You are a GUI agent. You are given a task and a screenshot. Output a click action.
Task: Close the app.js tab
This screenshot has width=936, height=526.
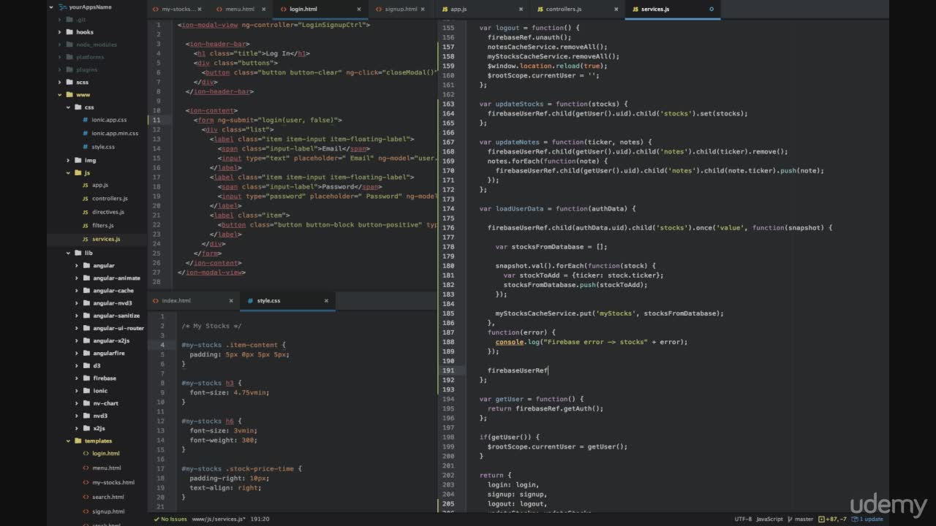(521, 9)
